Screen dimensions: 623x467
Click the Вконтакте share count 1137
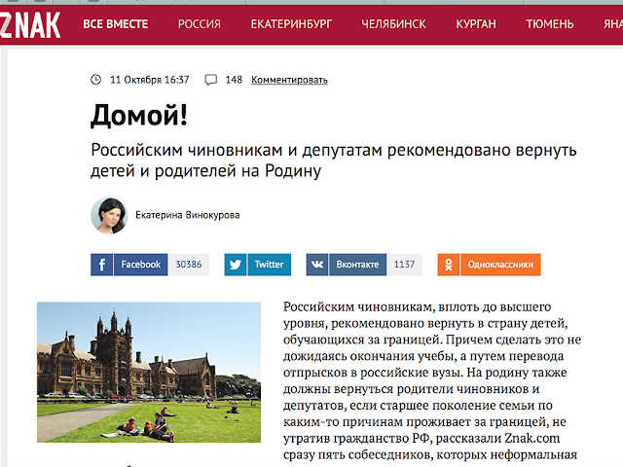coord(404,265)
